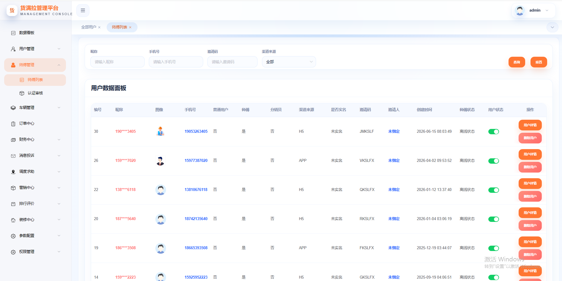
Task: Click the 车辆管理 layers icon
Action: [x=13, y=108]
